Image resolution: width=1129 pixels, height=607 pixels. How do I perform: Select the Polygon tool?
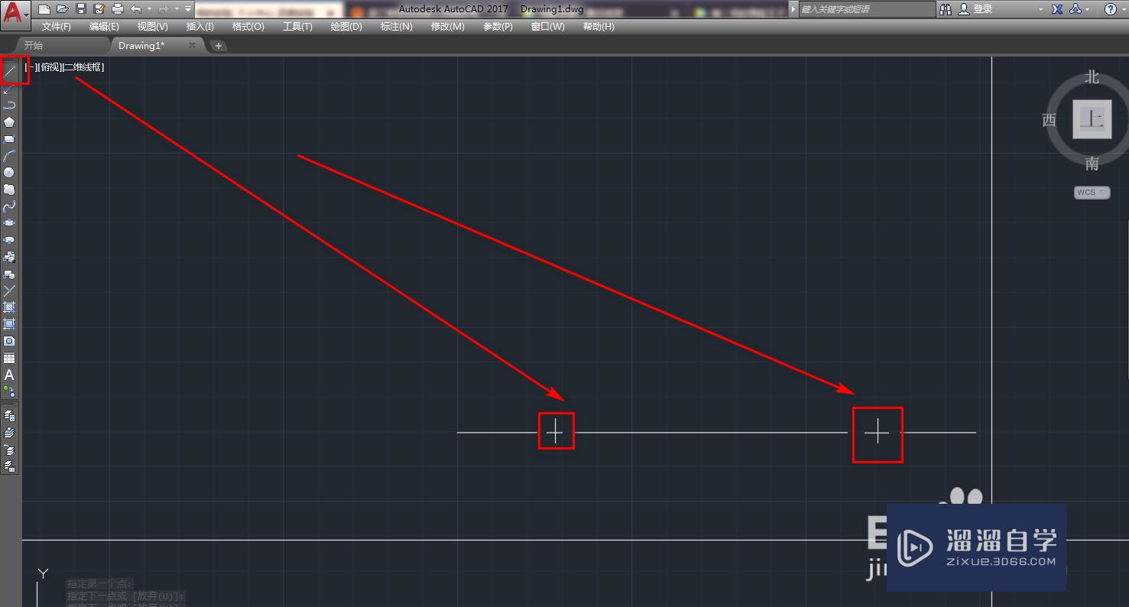[9, 122]
